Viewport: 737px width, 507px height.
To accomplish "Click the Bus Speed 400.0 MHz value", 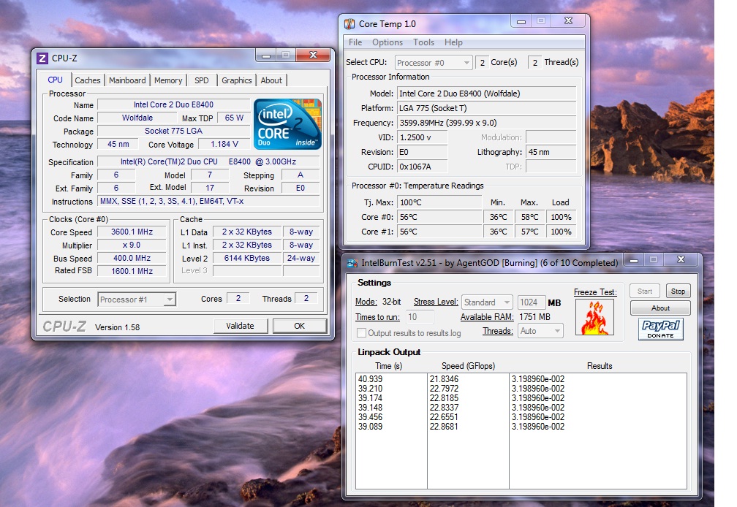I will pyautogui.click(x=132, y=258).
